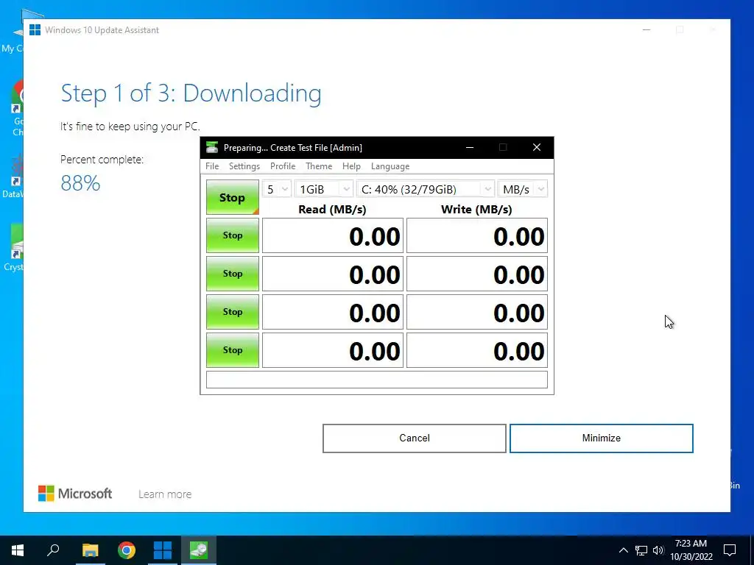
Task: Click the fourth row Read value 0.00
Action: pos(333,350)
